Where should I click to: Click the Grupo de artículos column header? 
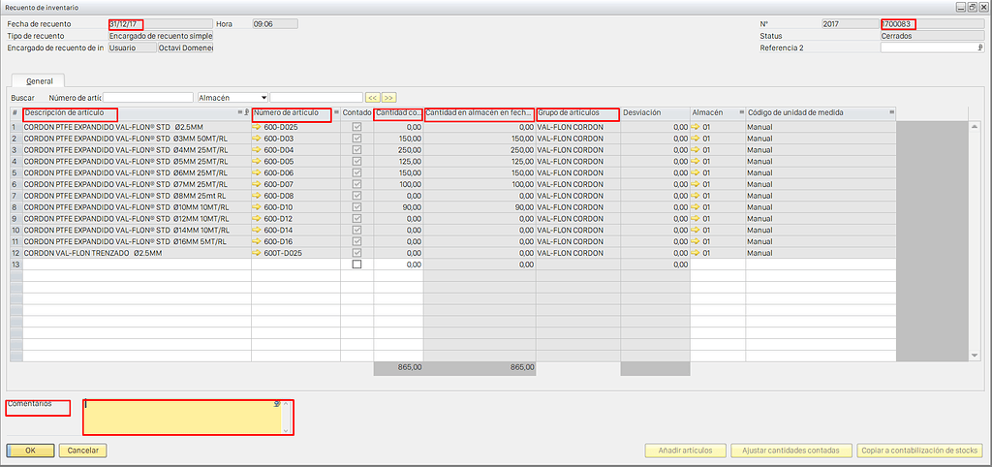coord(577,112)
